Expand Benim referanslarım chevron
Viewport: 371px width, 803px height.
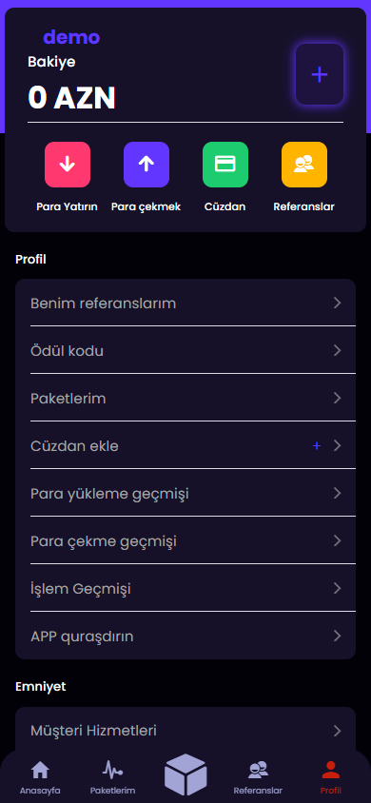coord(337,304)
